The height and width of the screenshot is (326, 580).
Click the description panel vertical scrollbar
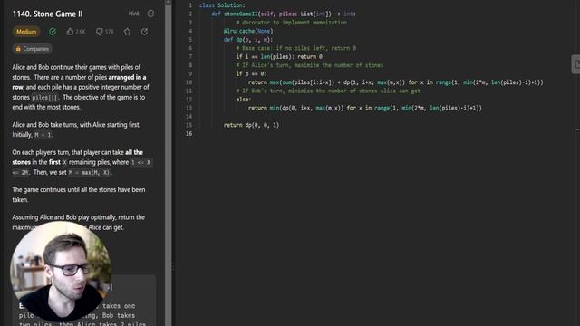pos(168,163)
